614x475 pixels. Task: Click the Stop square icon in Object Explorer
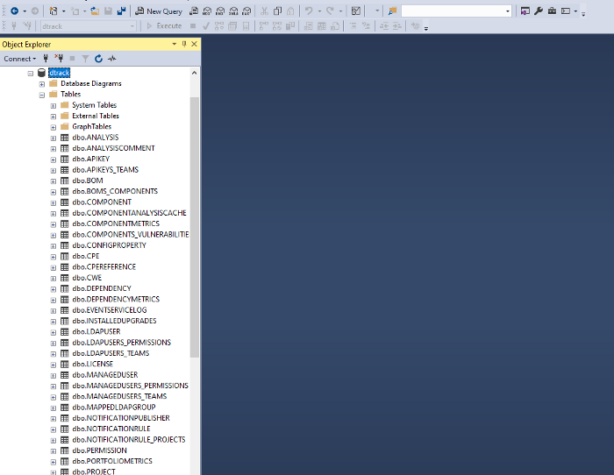[72, 59]
